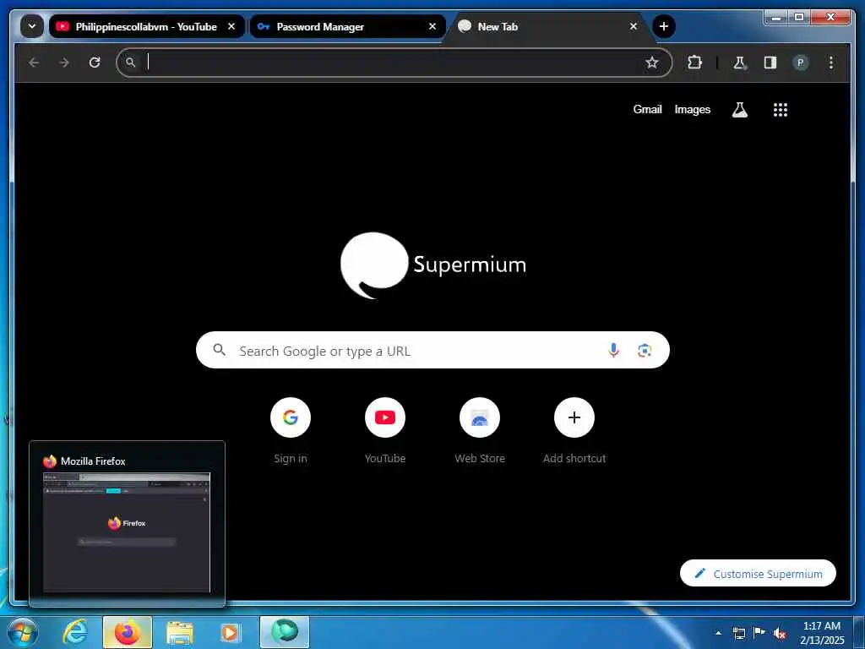The image size is (865, 649).
Task: Click the Firefox taskbar icon
Action: pyautogui.click(x=127, y=632)
